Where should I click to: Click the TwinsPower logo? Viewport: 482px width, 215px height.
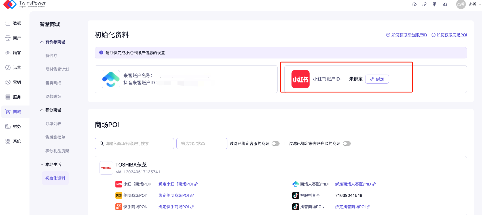point(24,4)
